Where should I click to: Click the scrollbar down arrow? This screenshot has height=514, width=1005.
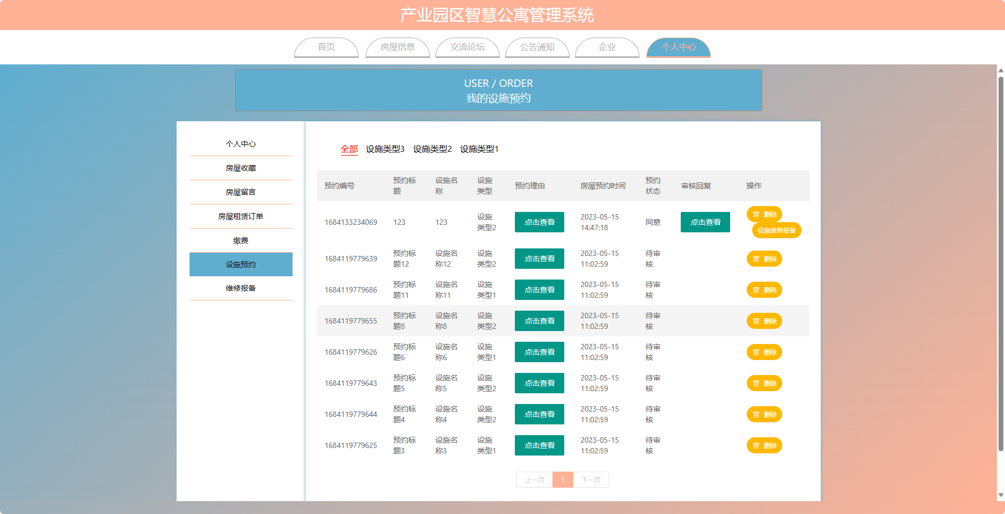tap(1001, 495)
